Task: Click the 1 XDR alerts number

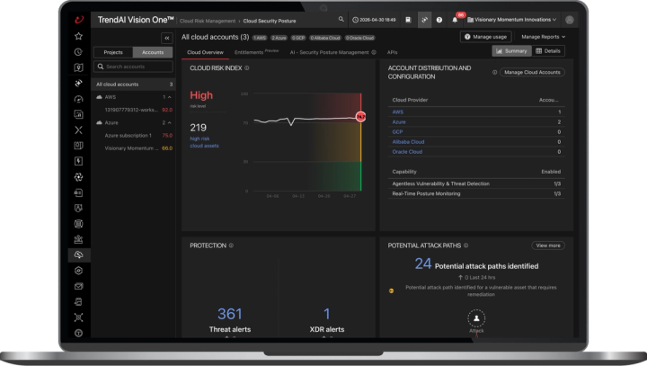Action: click(327, 314)
